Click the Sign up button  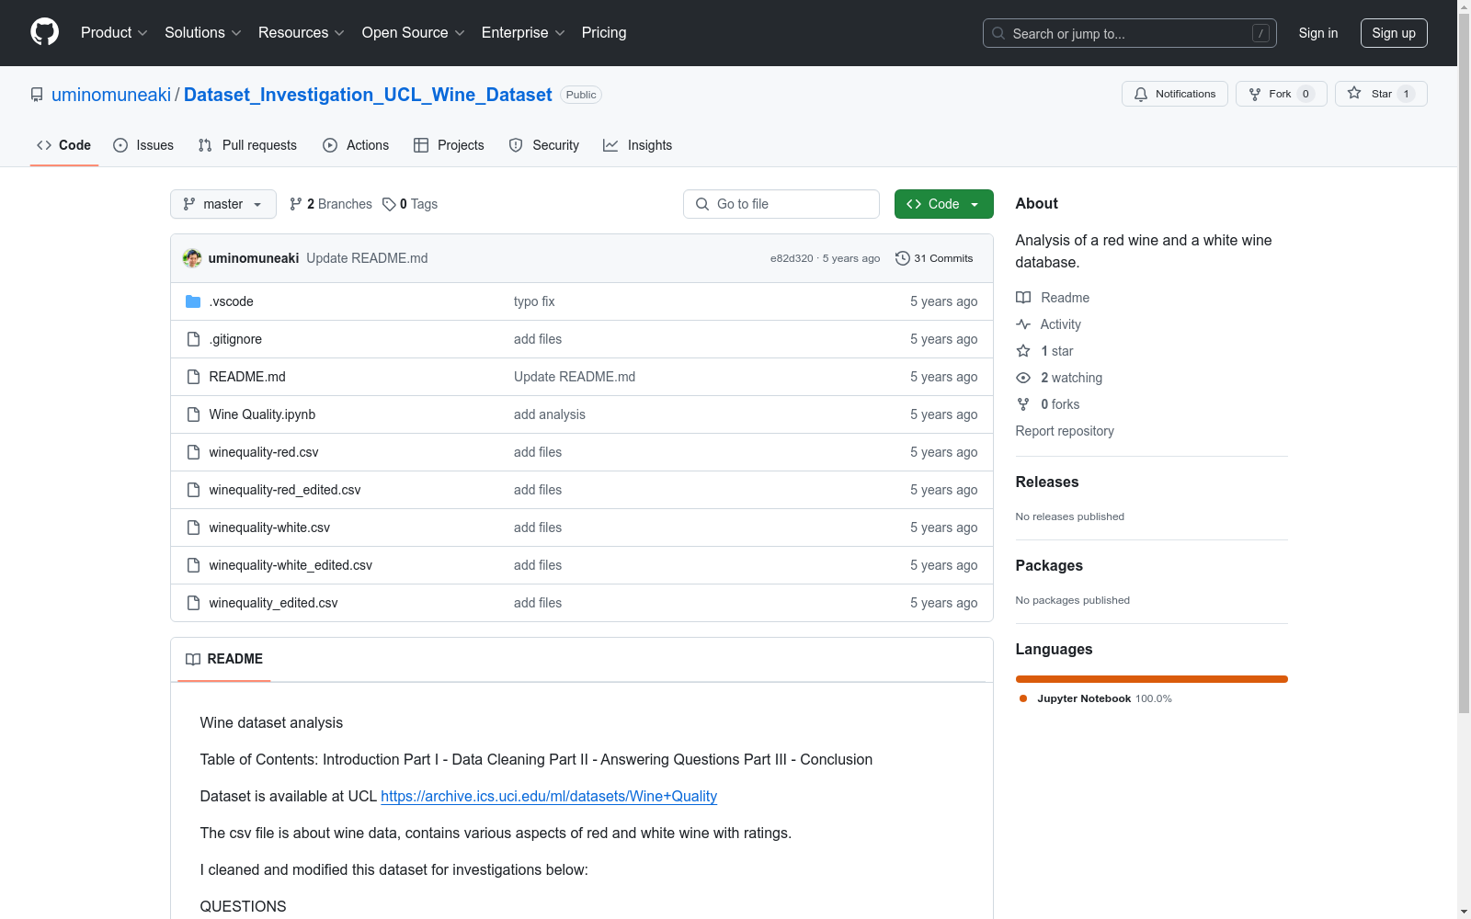(1394, 33)
